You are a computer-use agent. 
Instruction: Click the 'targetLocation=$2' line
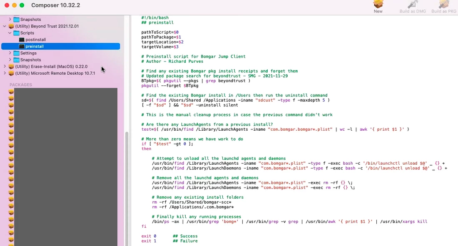click(x=162, y=42)
